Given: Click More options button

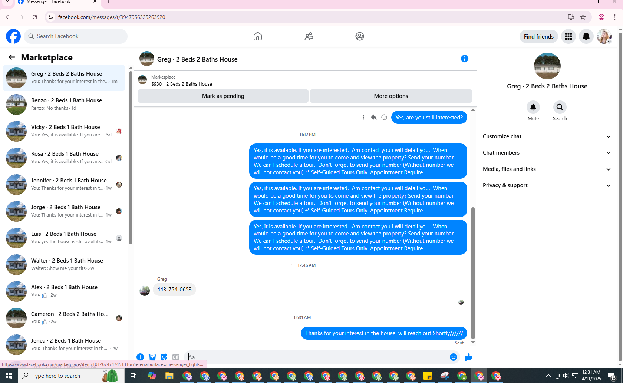Looking at the screenshot, I should pos(391,96).
